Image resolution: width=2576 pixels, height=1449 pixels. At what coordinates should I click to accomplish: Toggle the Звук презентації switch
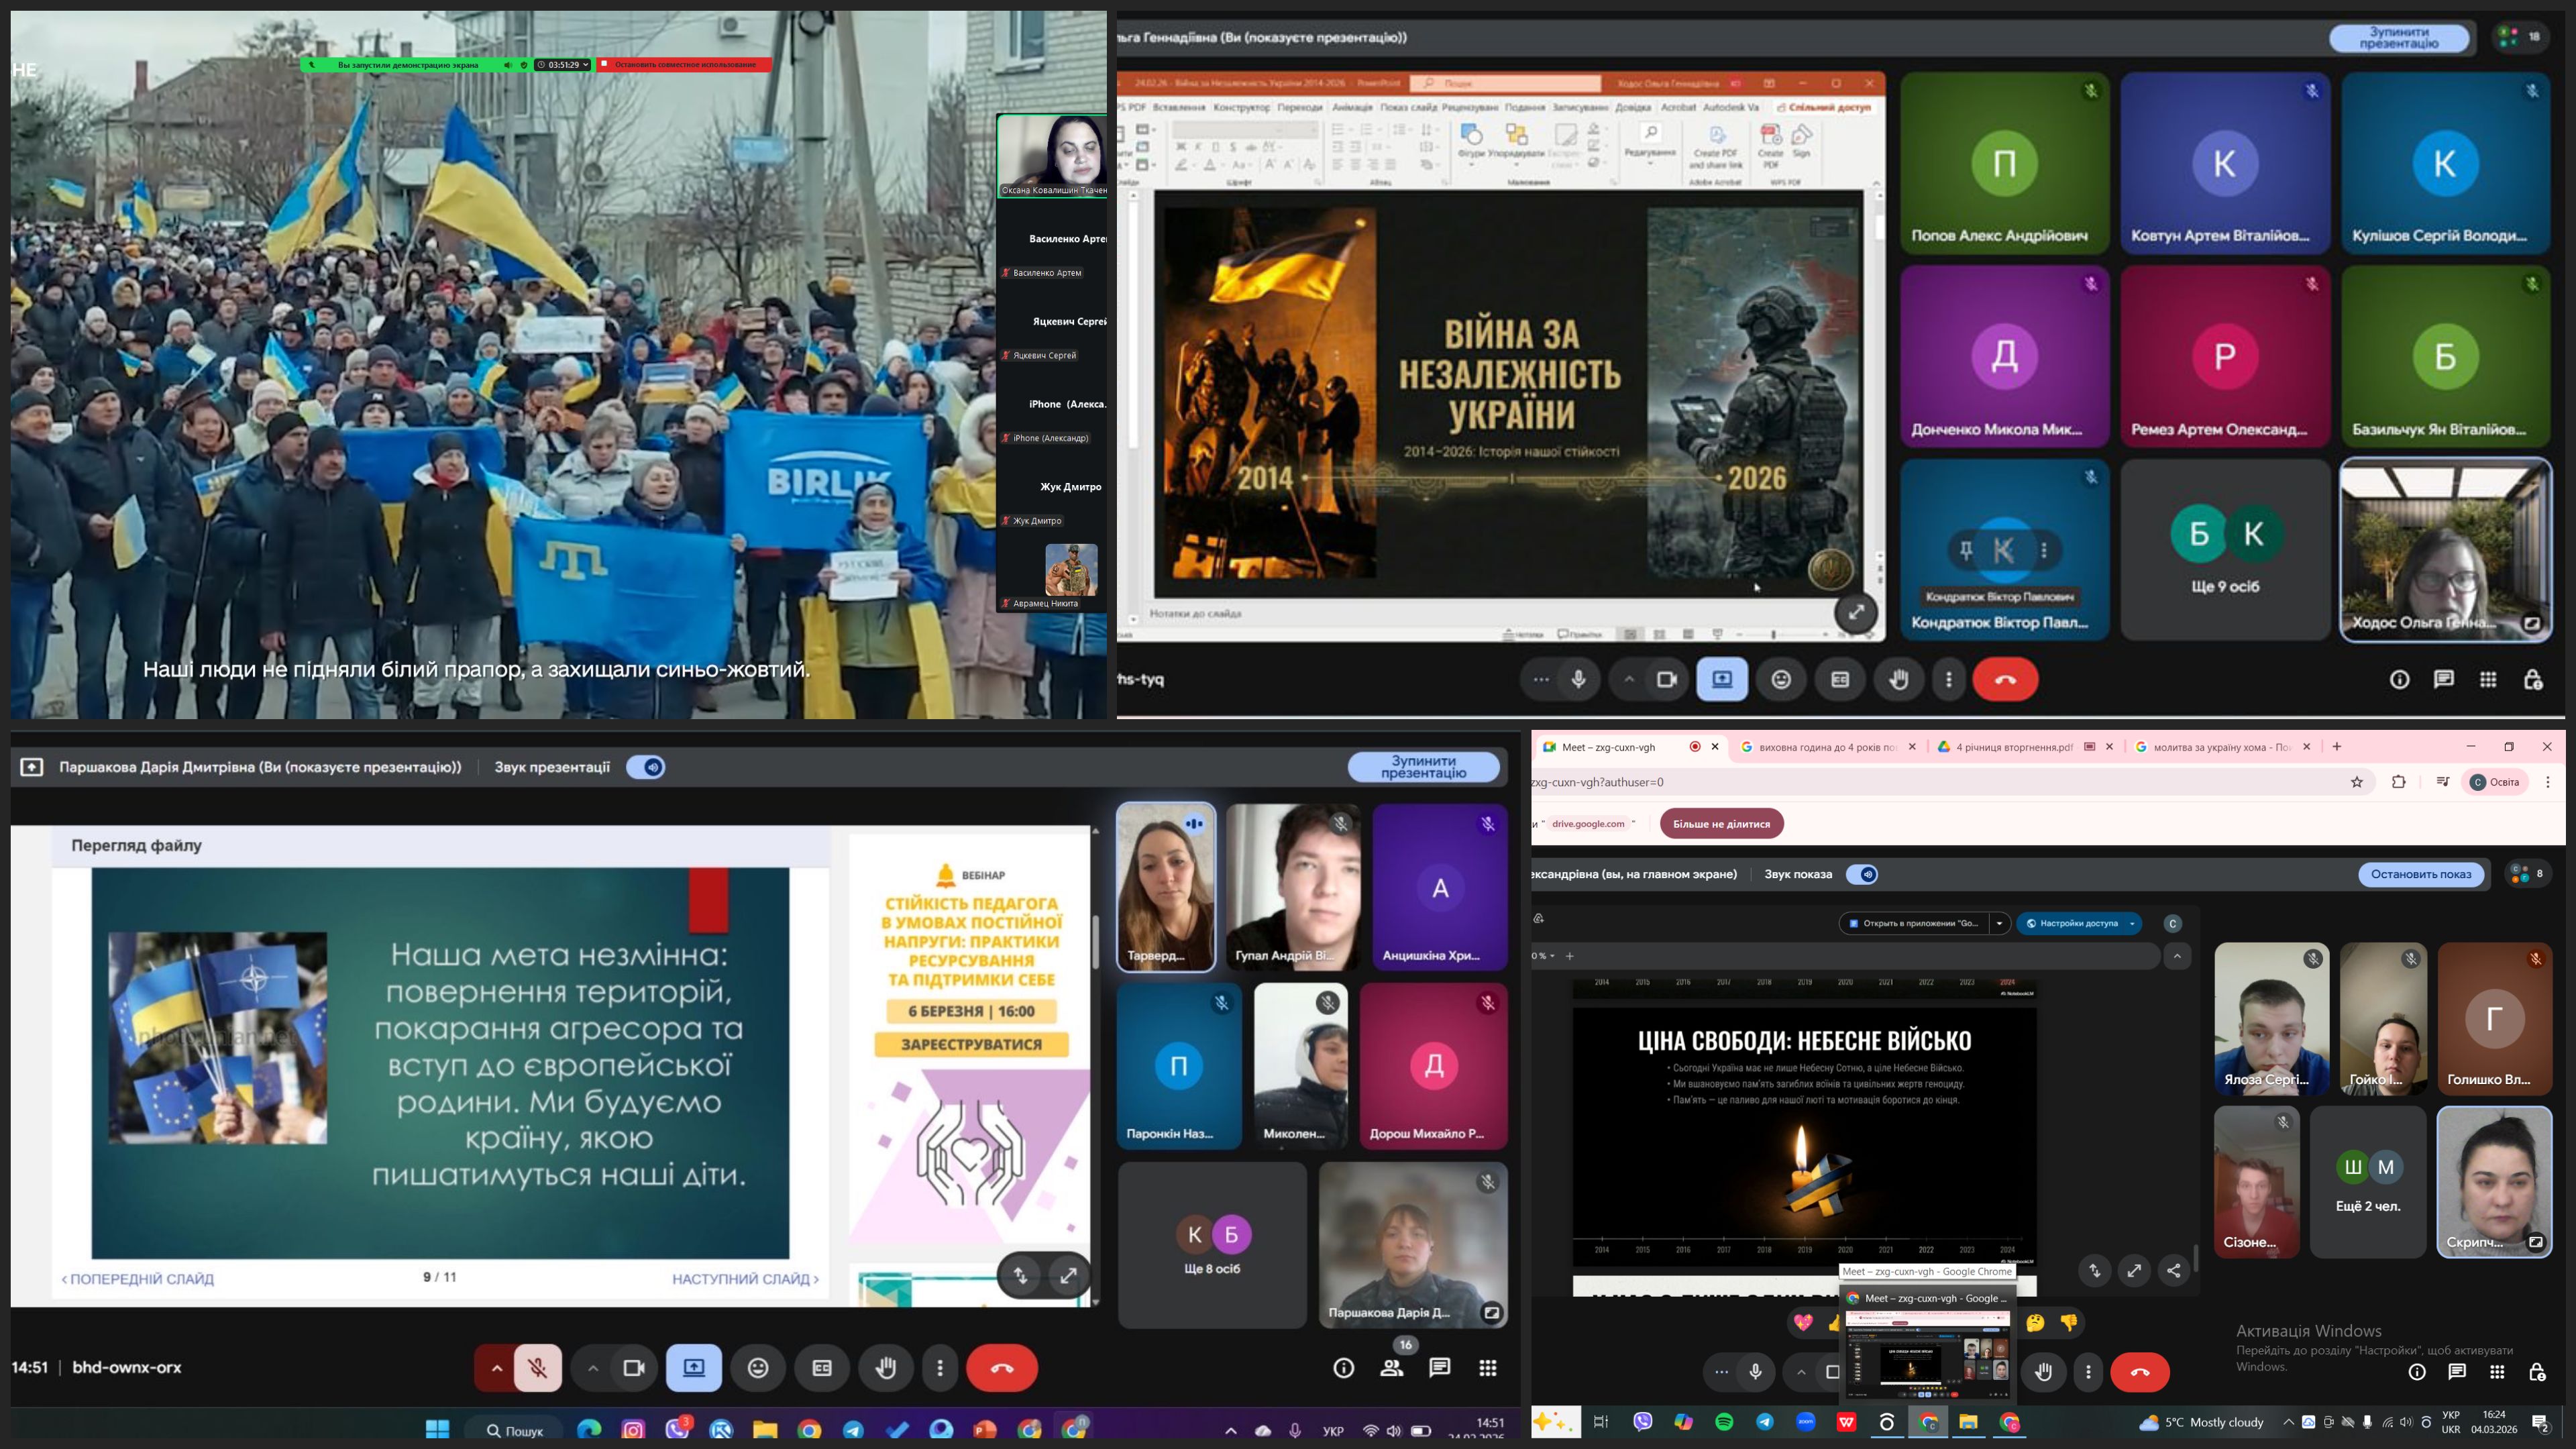click(x=647, y=767)
